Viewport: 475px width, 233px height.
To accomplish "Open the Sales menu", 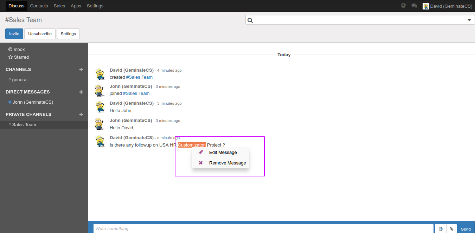I will [59, 6].
